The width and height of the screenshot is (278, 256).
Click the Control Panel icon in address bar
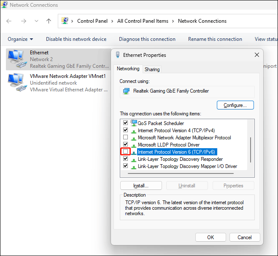click(65, 21)
